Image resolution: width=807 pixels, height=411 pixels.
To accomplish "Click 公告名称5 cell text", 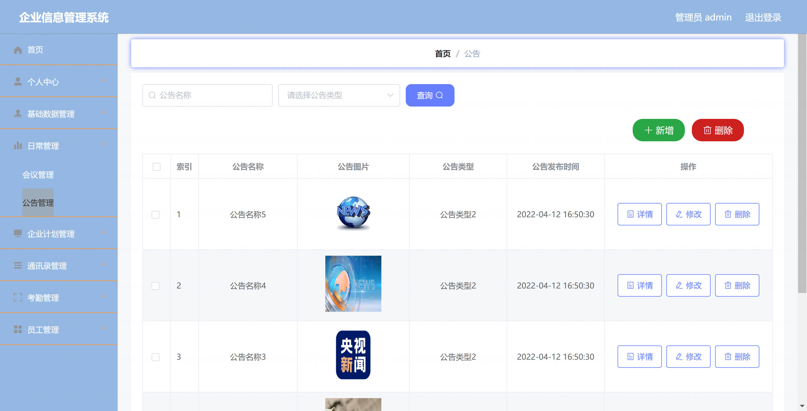I will (x=248, y=214).
